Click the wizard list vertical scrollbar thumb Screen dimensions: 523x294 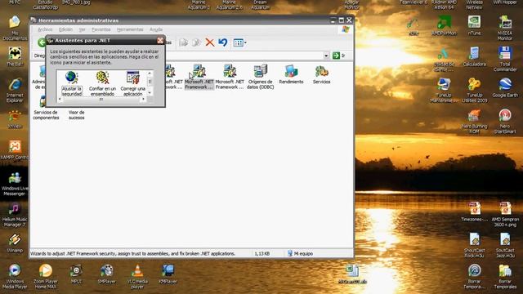pyautogui.click(x=150, y=82)
